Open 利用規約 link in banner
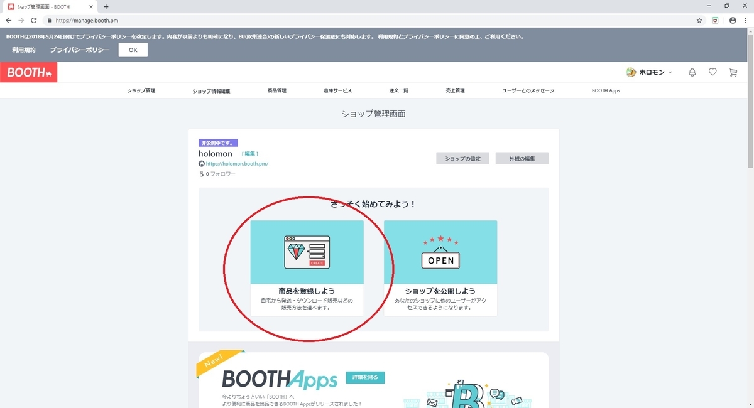Screen dimensions: 754x408 coord(24,50)
